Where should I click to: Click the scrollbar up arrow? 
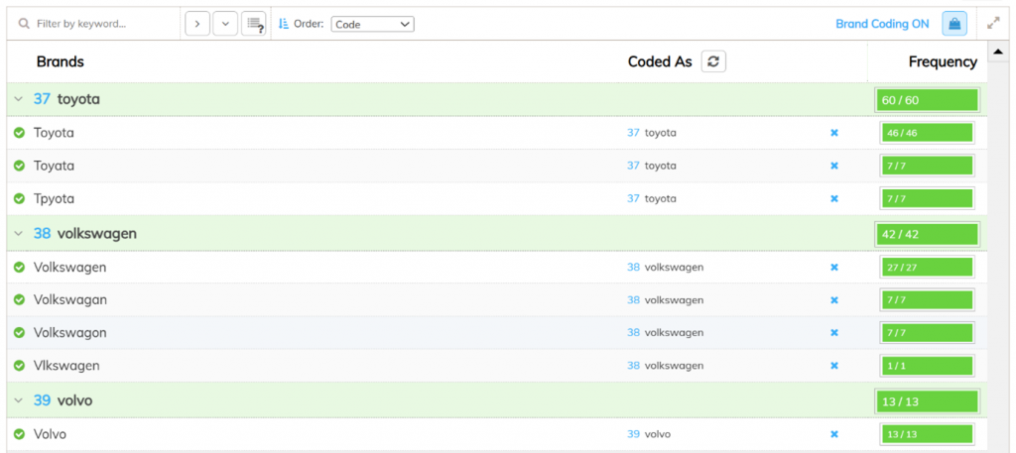click(x=997, y=52)
